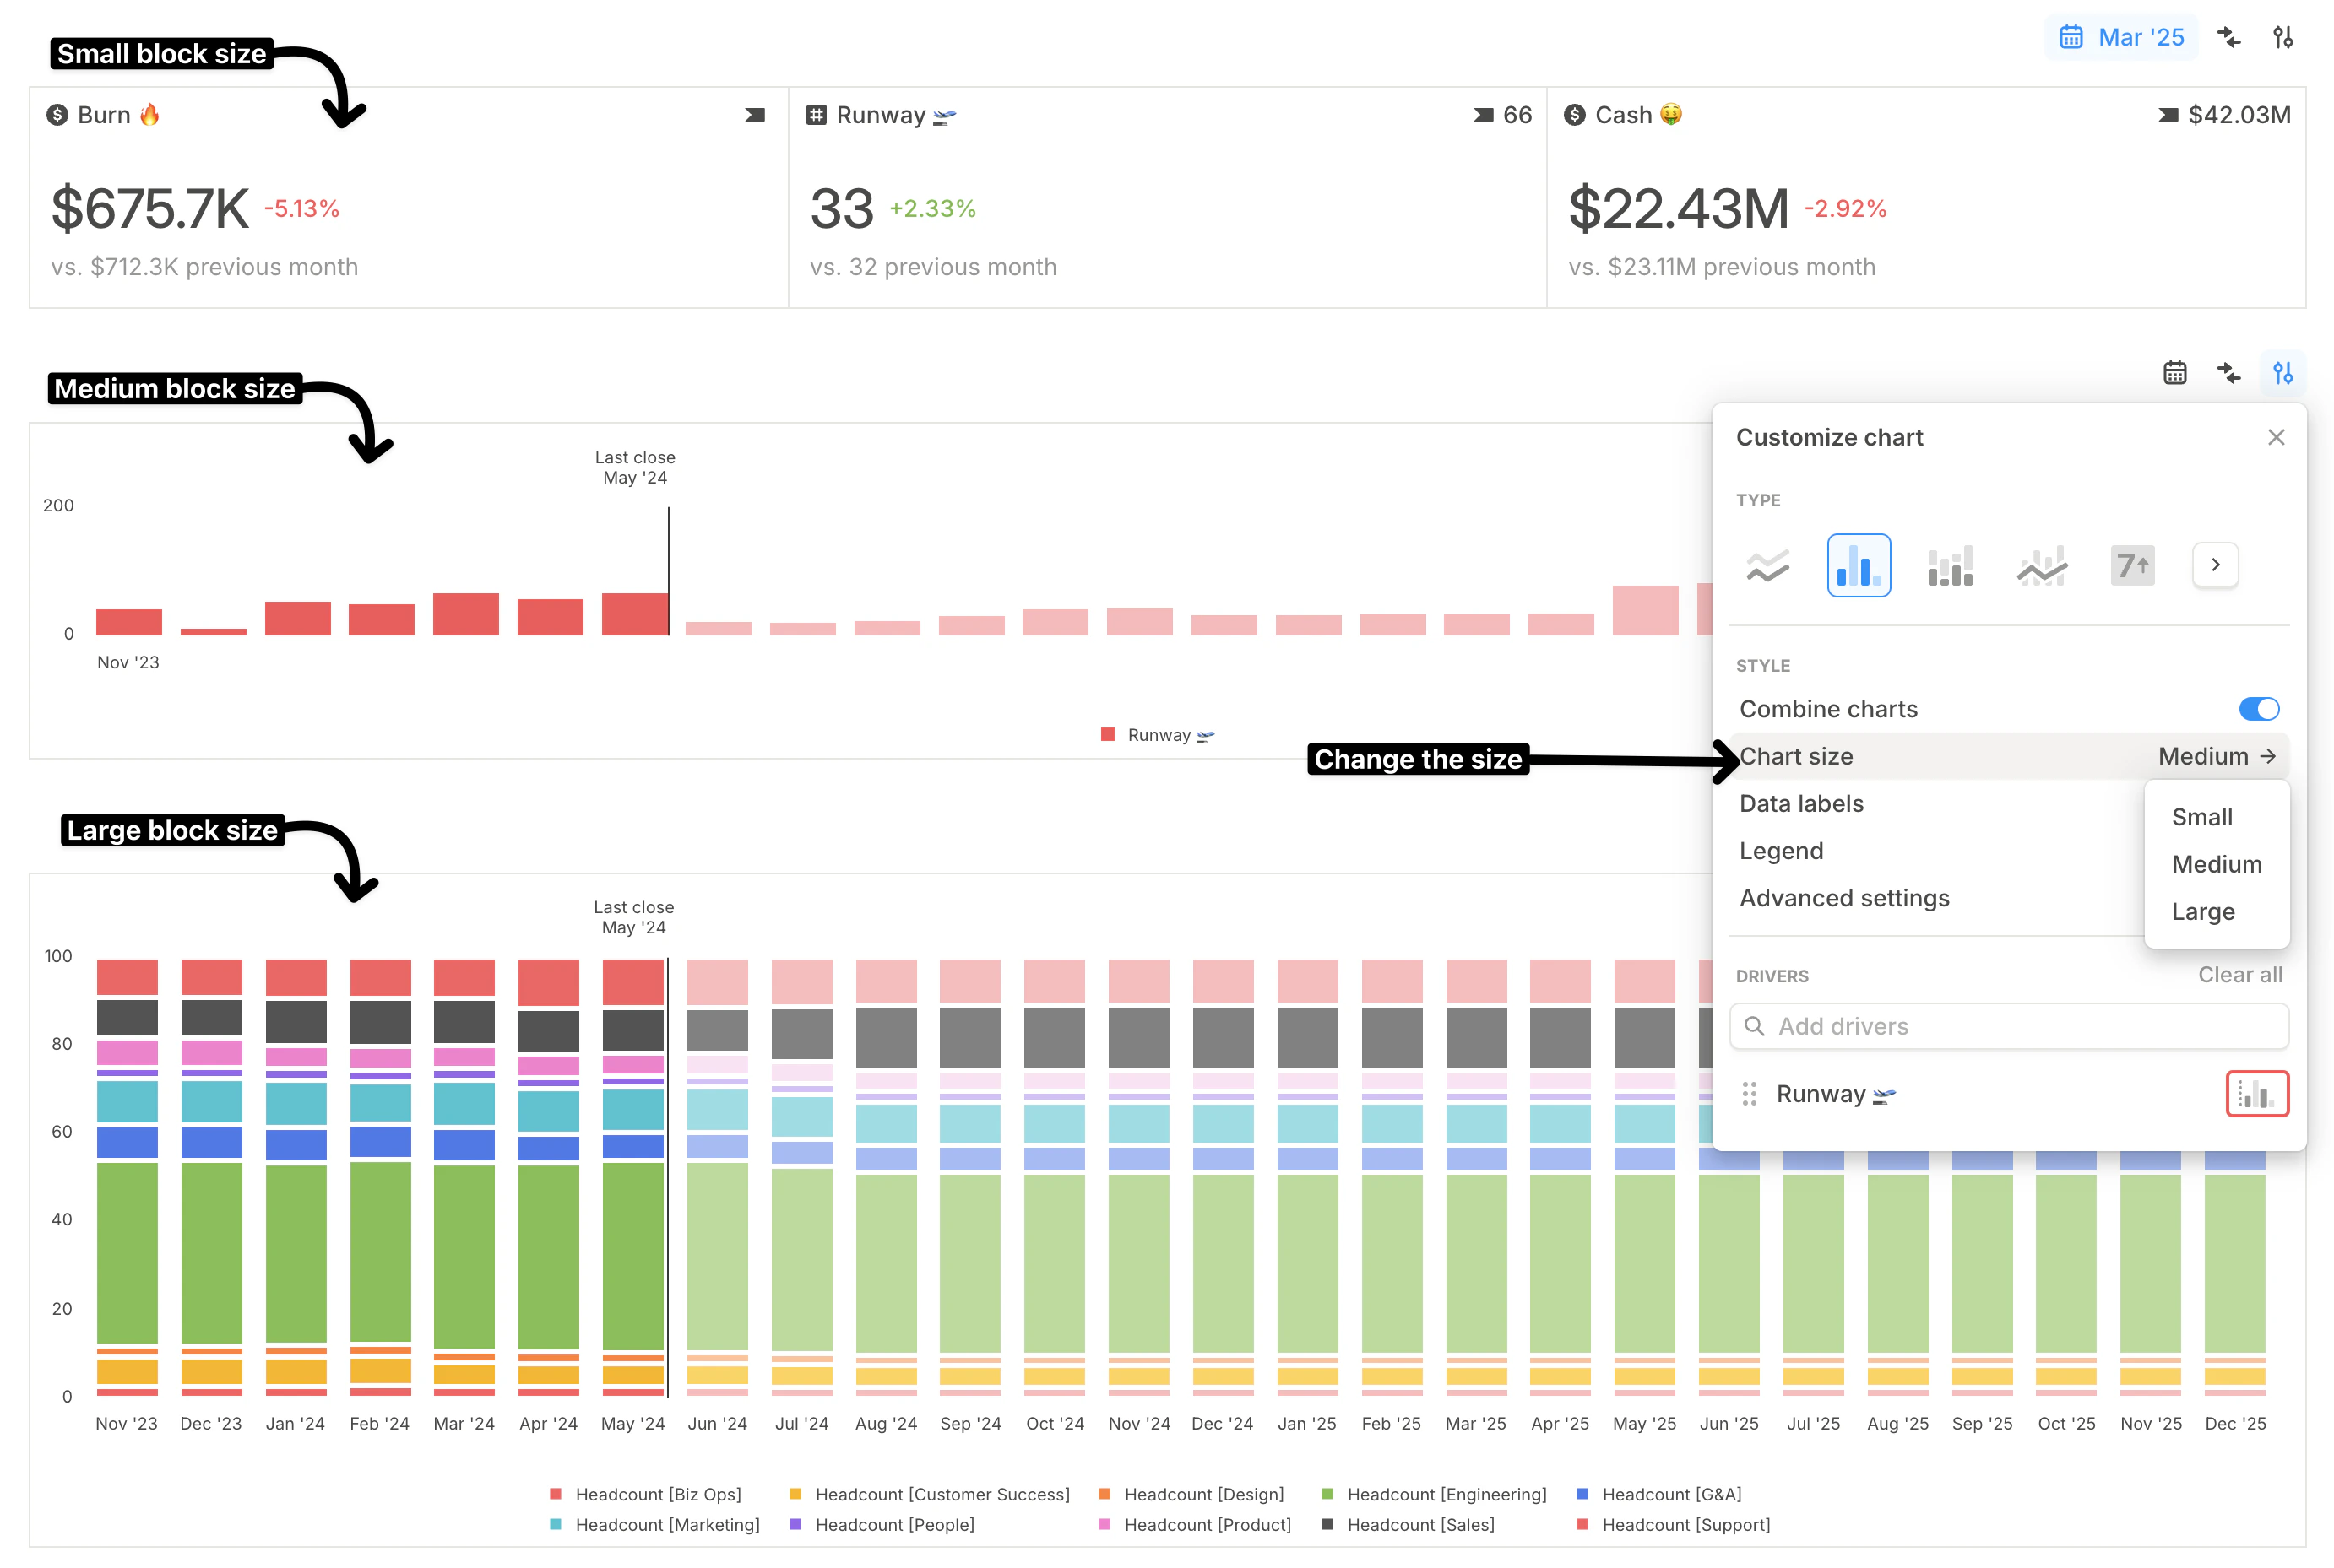Toggle Runway series in the chart legend
This screenshot has width=2334, height=1568.
click(1158, 735)
